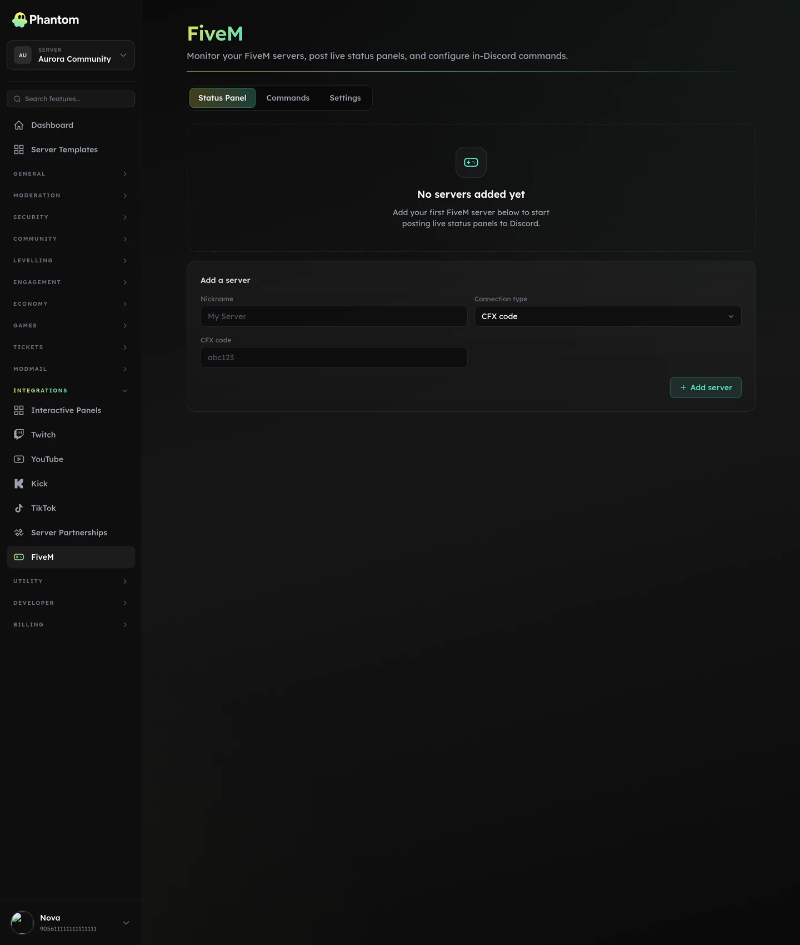Viewport: 800px width, 945px height.
Task: Expand the Levelling section
Action: pyautogui.click(x=71, y=261)
